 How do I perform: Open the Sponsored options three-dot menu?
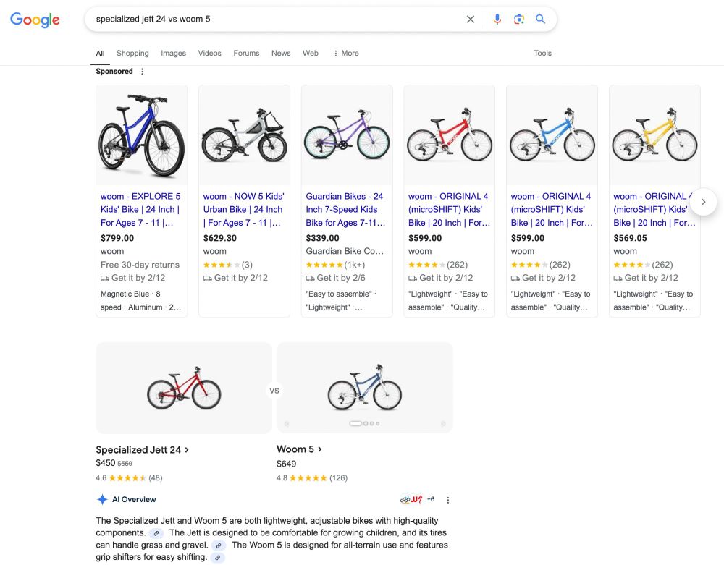[x=142, y=72]
